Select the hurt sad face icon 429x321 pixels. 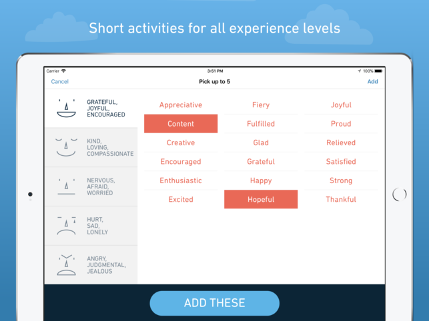pyautogui.click(x=65, y=226)
